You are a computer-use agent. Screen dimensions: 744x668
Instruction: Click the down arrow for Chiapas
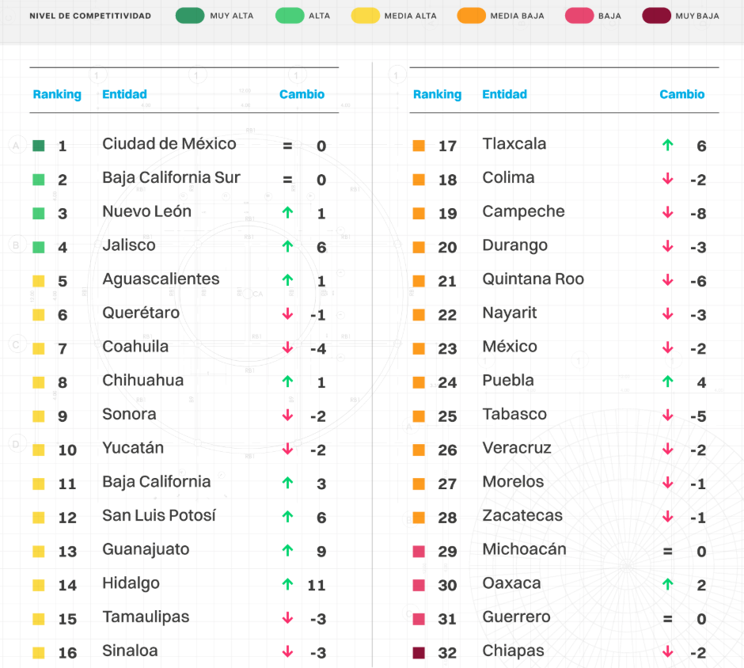point(667,652)
